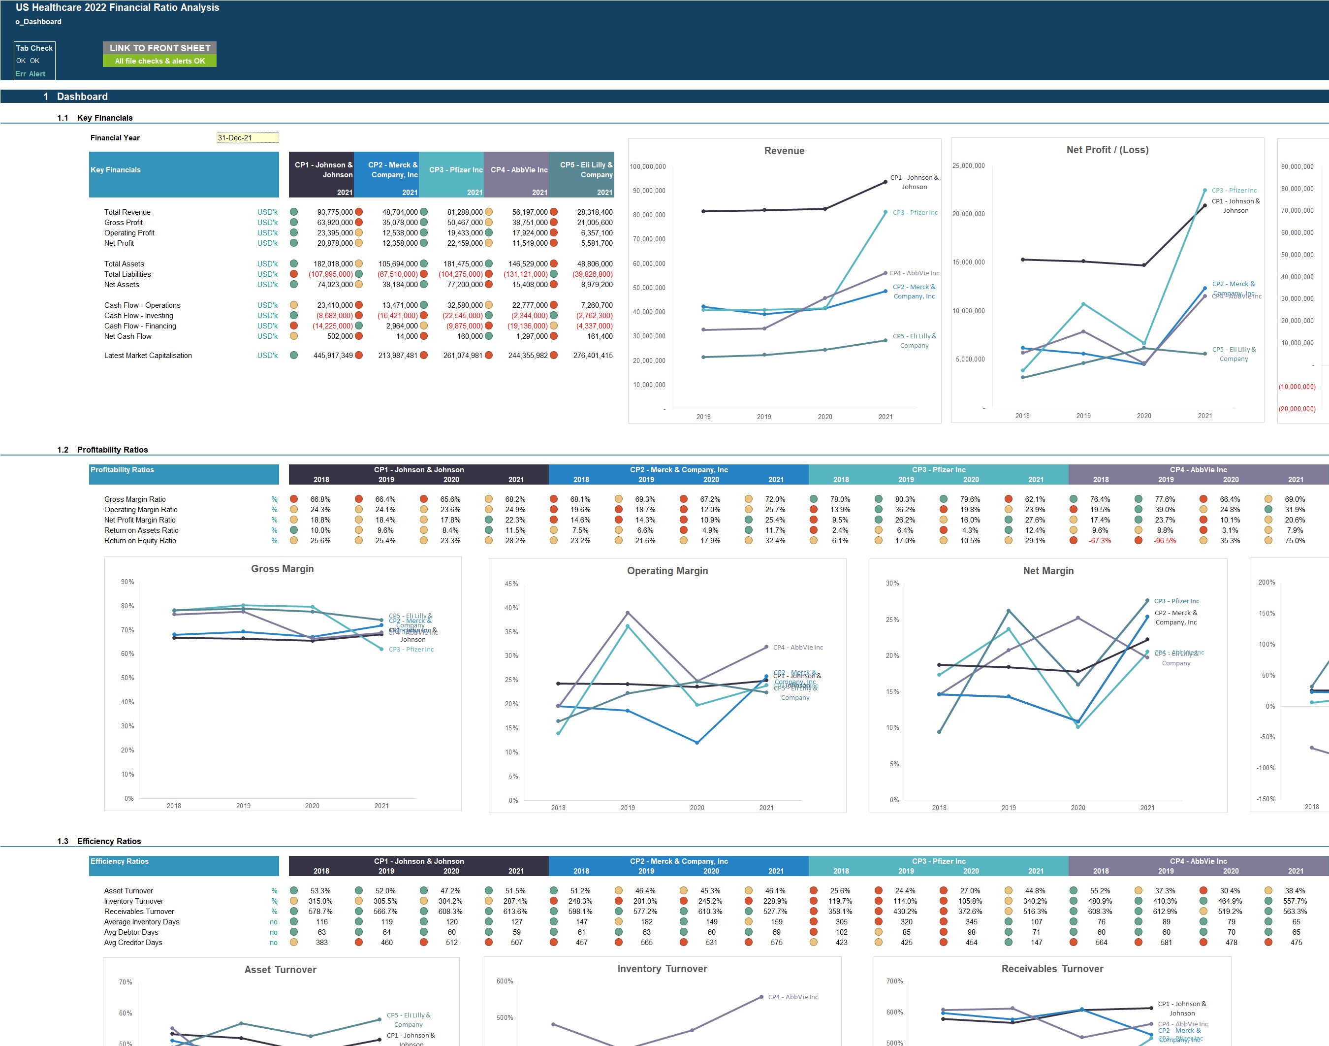
Task: Click the Receivables Turnover chart title
Action: [x=1052, y=968]
